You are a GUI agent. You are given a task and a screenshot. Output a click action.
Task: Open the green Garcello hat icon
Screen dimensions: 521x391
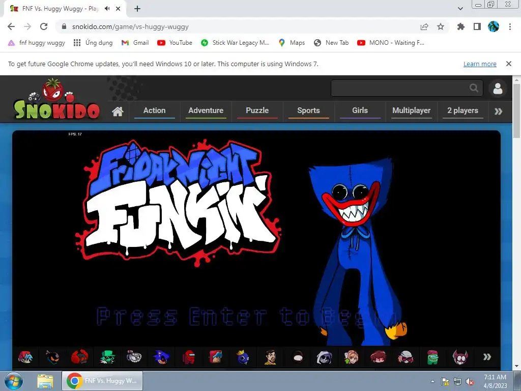(x=107, y=357)
